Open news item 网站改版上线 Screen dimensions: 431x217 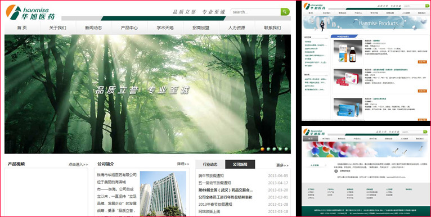pyautogui.click(x=209, y=211)
